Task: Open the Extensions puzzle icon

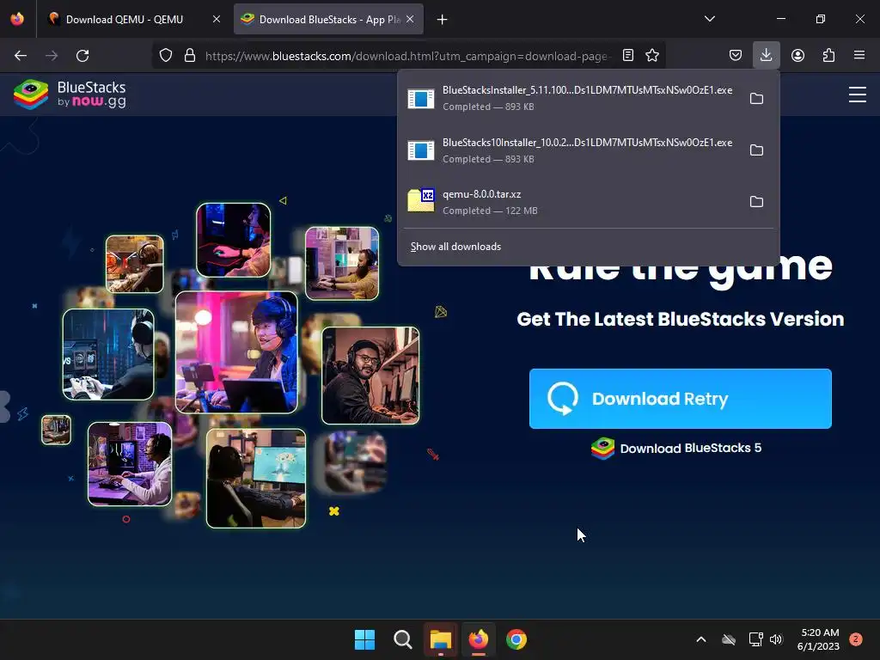Action: tap(828, 56)
